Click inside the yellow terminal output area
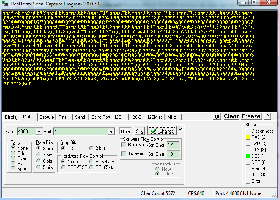 click(x=139, y=61)
